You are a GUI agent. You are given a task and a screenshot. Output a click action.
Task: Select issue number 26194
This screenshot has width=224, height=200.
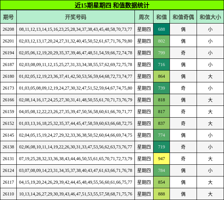click(x=8, y=53)
